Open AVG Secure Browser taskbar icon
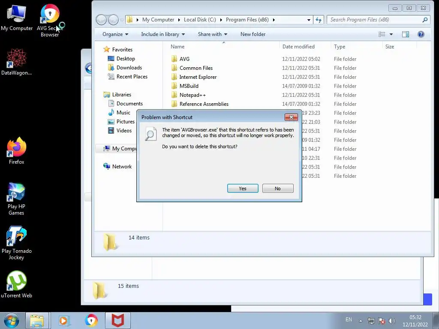Screen dimensions: 439x329 pos(91,320)
